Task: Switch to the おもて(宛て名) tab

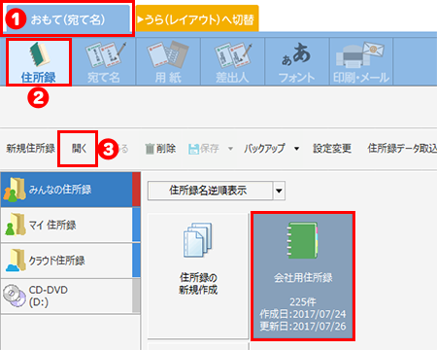Action: (68, 19)
